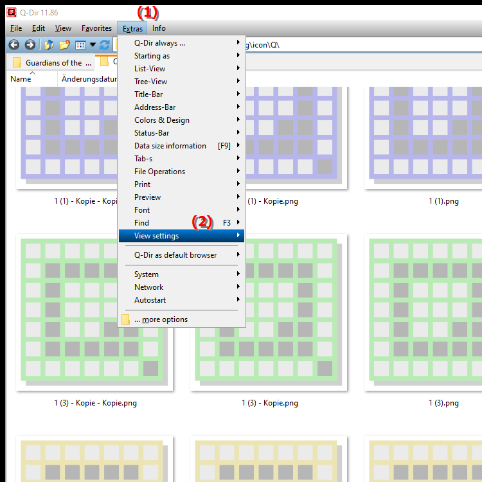
Task: Click folder icon on Guardians of the tab
Action: [17, 62]
